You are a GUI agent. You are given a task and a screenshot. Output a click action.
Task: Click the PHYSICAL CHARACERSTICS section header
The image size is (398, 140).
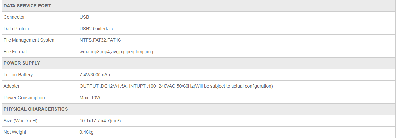point(35,109)
